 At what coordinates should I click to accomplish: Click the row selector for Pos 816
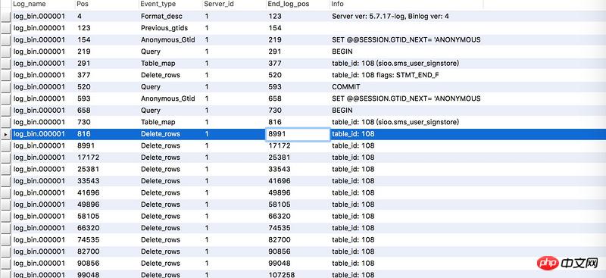coord(5,134)
